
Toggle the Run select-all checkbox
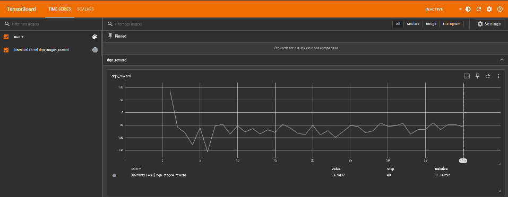coord(6,37)
